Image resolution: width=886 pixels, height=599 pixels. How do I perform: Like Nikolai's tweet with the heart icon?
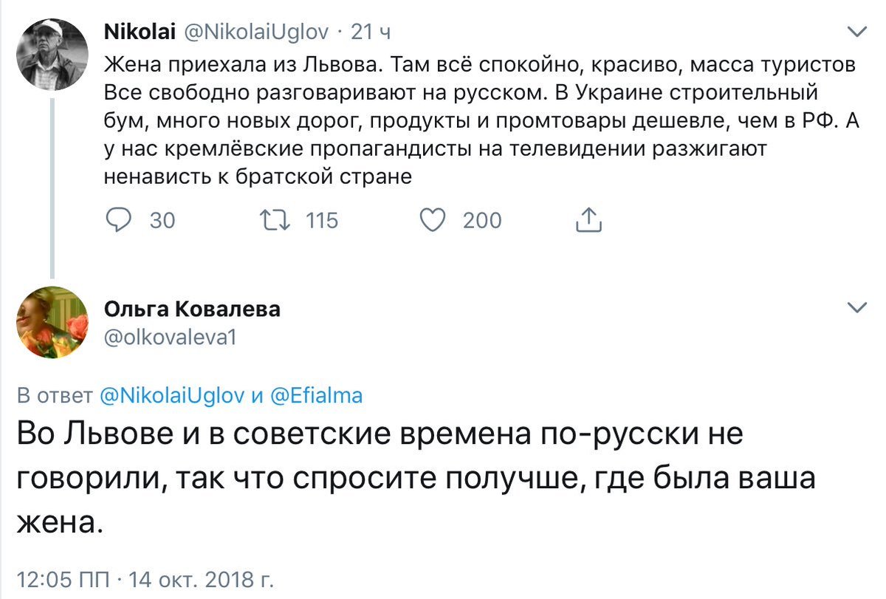click(433, 219)
